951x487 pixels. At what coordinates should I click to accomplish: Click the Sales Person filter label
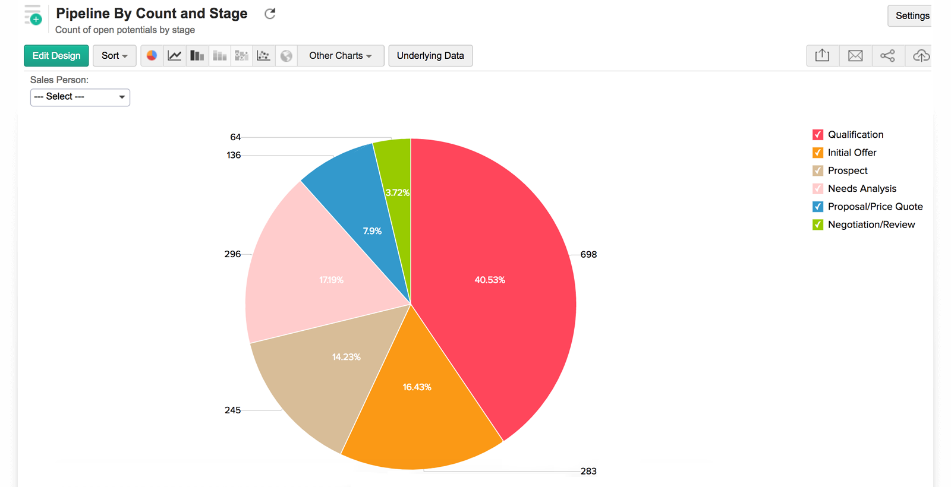pos(59,80)
